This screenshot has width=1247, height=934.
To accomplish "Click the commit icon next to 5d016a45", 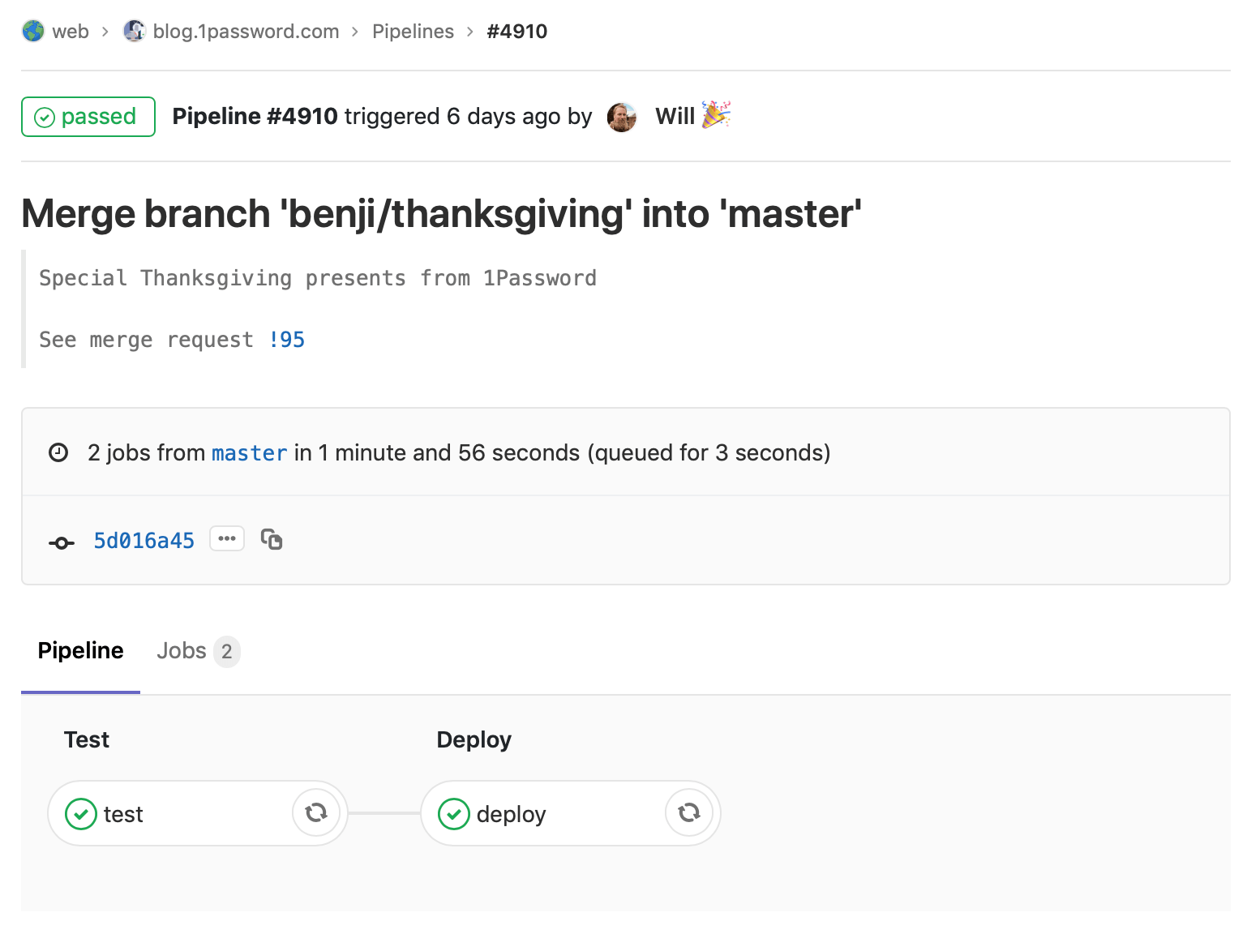I will 61,542.
